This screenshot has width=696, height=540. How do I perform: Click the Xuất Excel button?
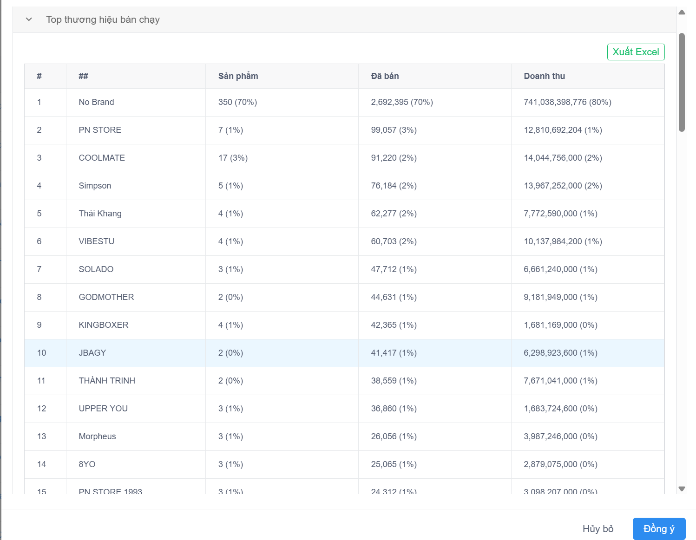[636, 52]
